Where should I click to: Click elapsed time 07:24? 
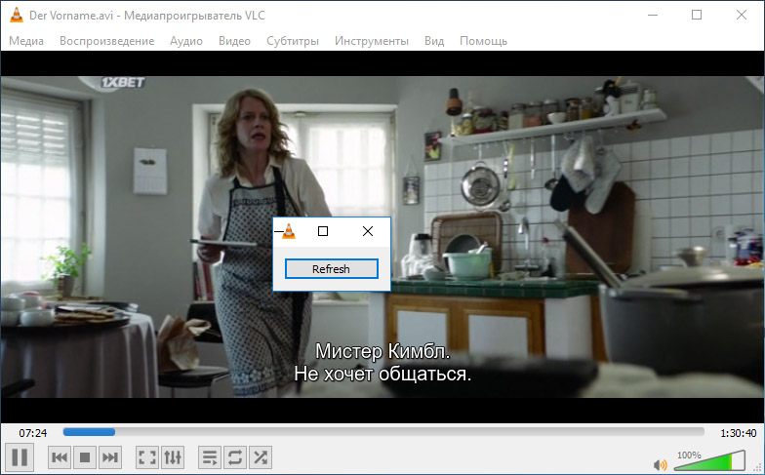[x=33, y=433]
